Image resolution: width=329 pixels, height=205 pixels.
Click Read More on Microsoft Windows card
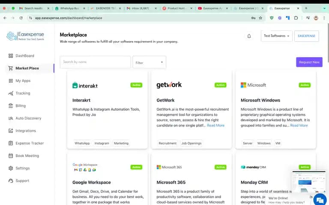[299, 125]
